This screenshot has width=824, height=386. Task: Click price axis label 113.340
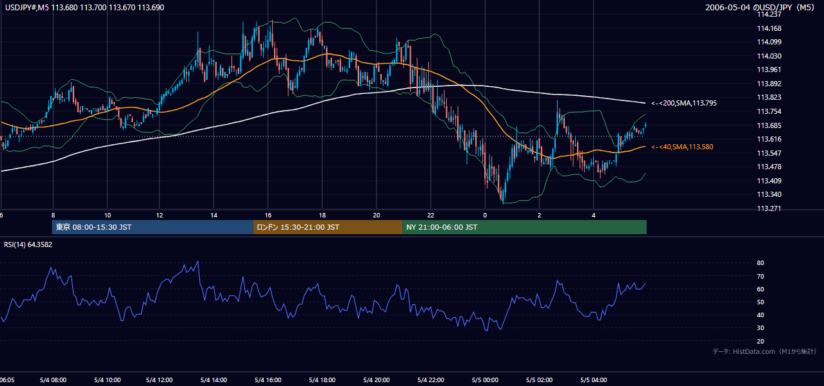(769, 195)
